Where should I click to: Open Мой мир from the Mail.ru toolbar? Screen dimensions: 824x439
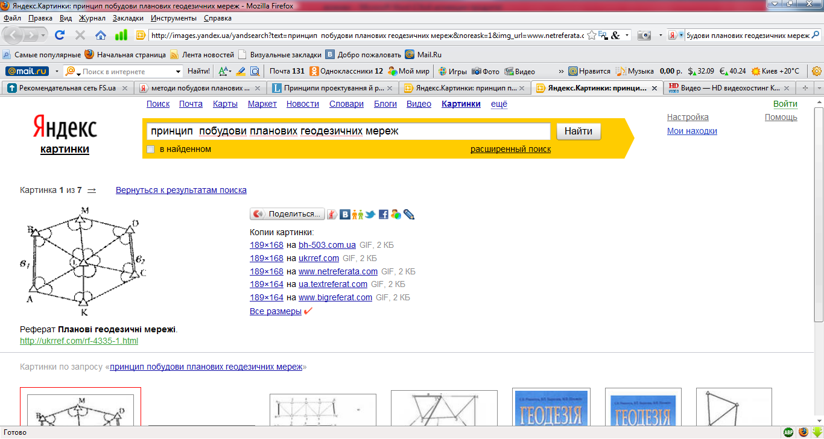[x=408, y=71]
